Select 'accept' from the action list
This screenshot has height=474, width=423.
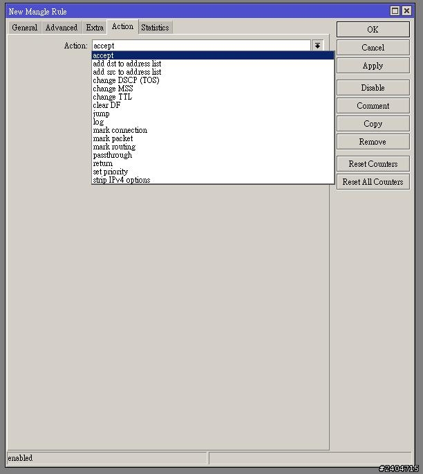point(213,55)
